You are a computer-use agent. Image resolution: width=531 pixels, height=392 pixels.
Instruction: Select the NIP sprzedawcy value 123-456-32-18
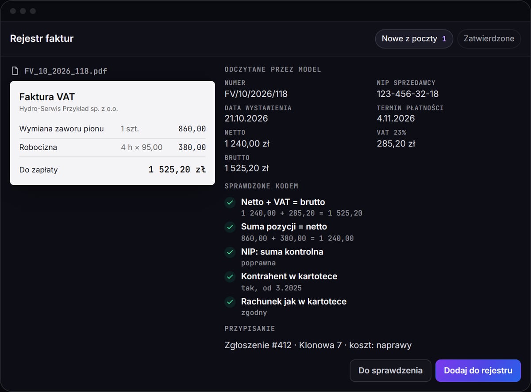tap(408, 94)
